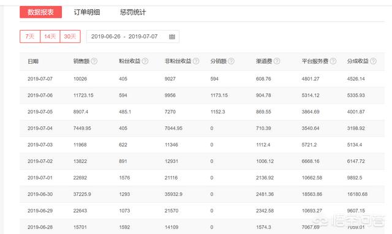The height and width of the screenshot is (234, 392).
Task: Switch to the 订单明细 tab
Action: 87,12
